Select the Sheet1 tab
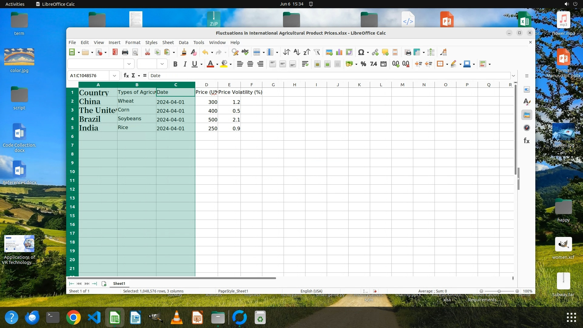This screenshot has height=328, width=583. (119, 283)
